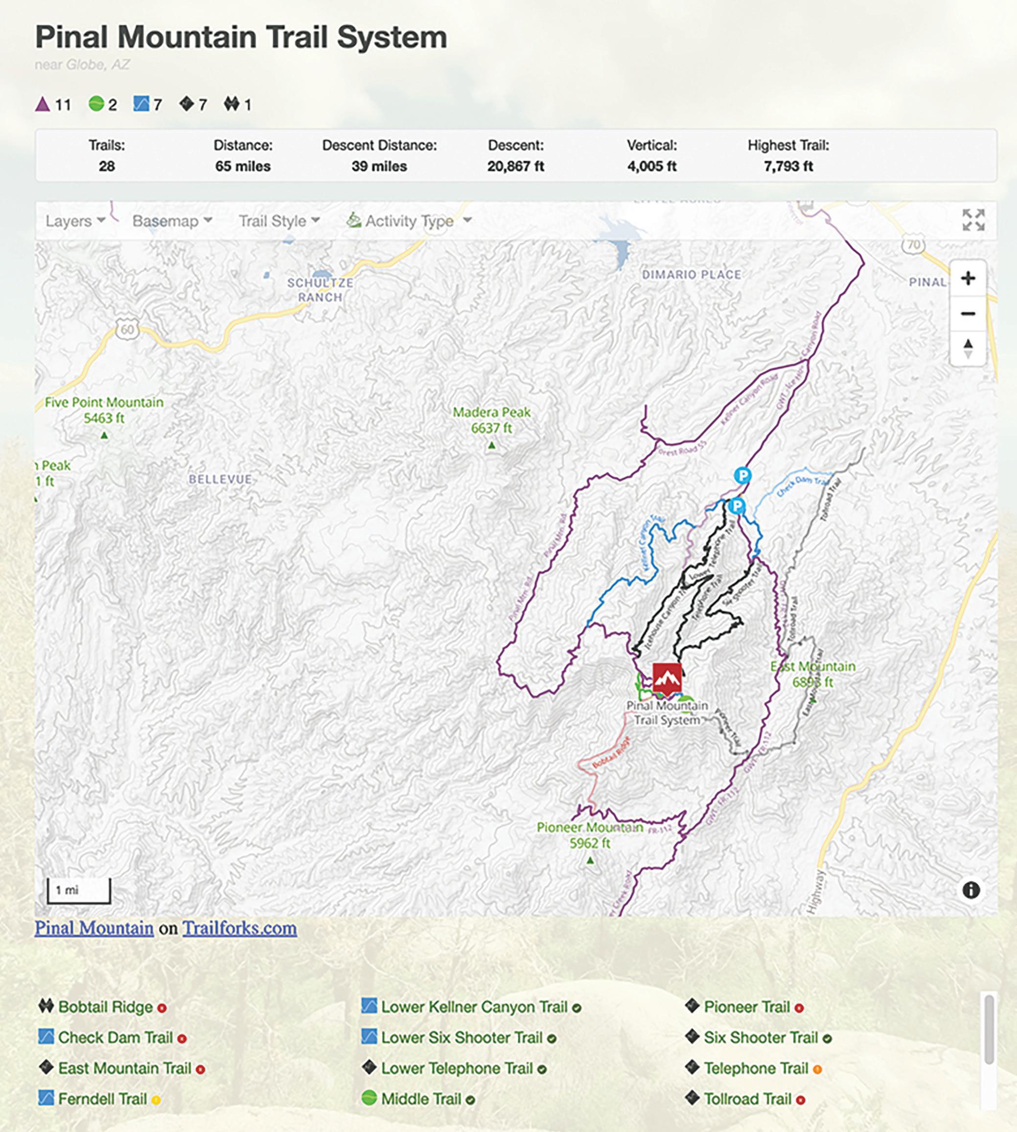Image resolution: width=1017 pixels, height=1132 pixels.
Task: Click the purple triangle trail count icon
Action: point(43,104)
